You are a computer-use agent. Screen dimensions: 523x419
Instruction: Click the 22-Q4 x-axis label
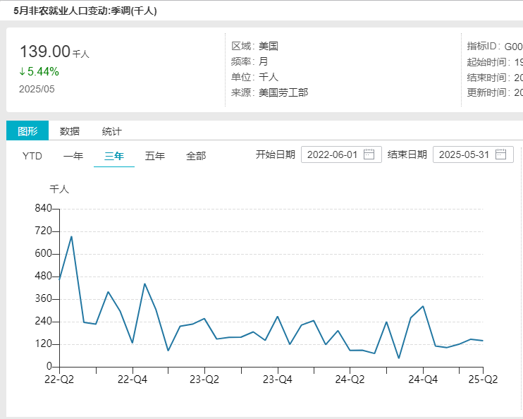[132, 379]
